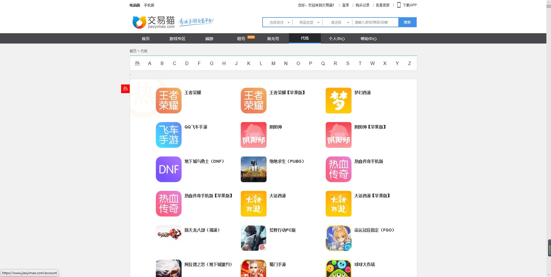Image resolution: width=551 pixels, height=277 pixels.
Task: Switch to 手机版 site version
Action: (x=149, y=5)
